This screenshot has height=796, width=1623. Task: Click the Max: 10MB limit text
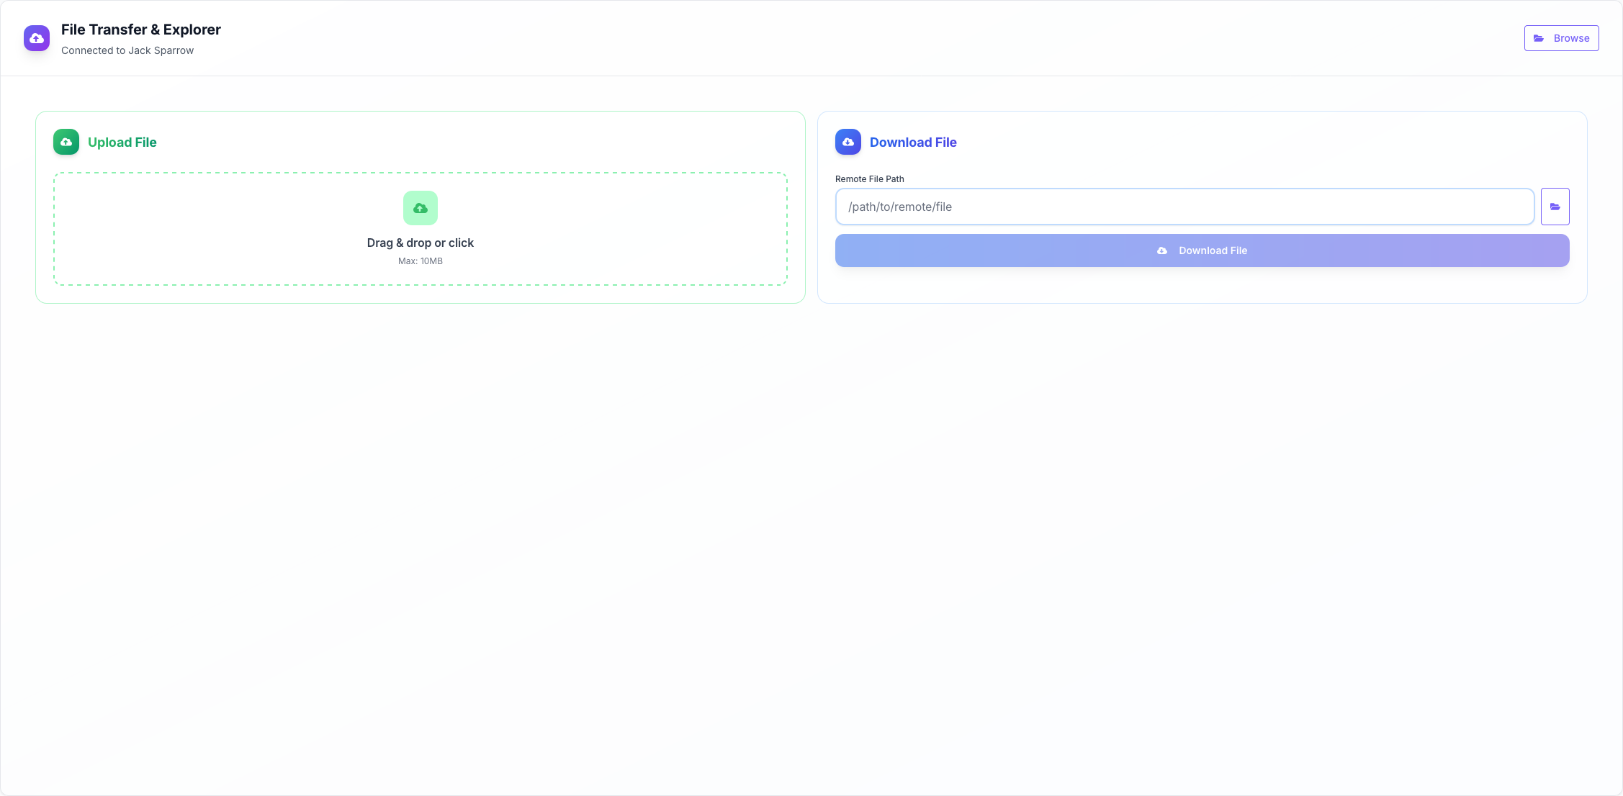(421, 261)
